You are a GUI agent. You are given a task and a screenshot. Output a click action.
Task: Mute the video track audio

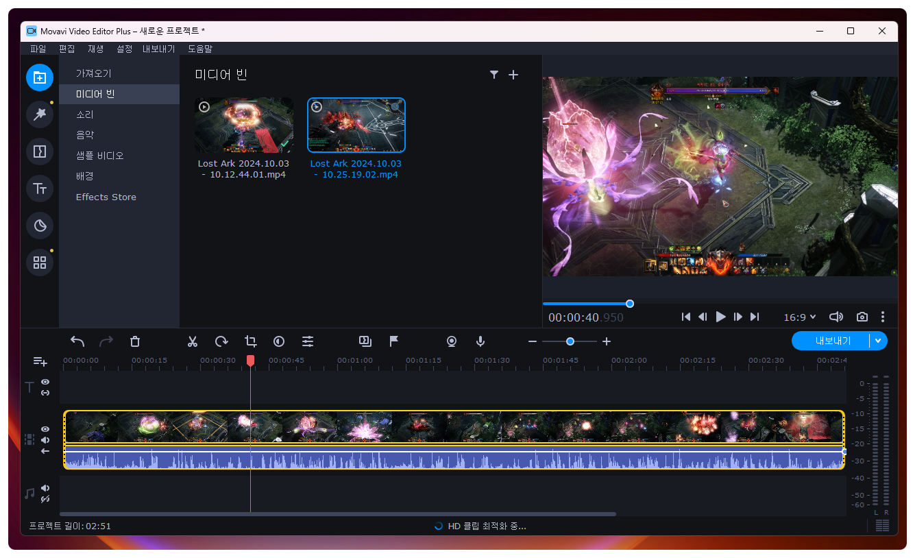click(45, 440)
